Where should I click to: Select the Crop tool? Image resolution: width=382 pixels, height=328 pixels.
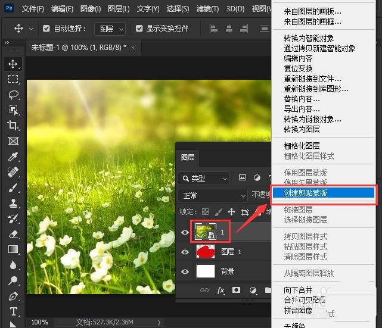tap(13, 126)
